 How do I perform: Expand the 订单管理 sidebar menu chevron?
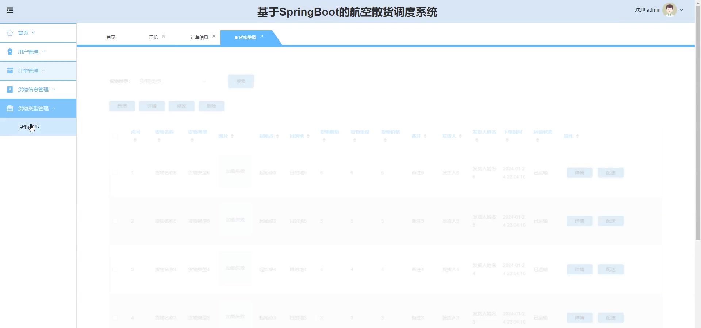click(43, 71)
